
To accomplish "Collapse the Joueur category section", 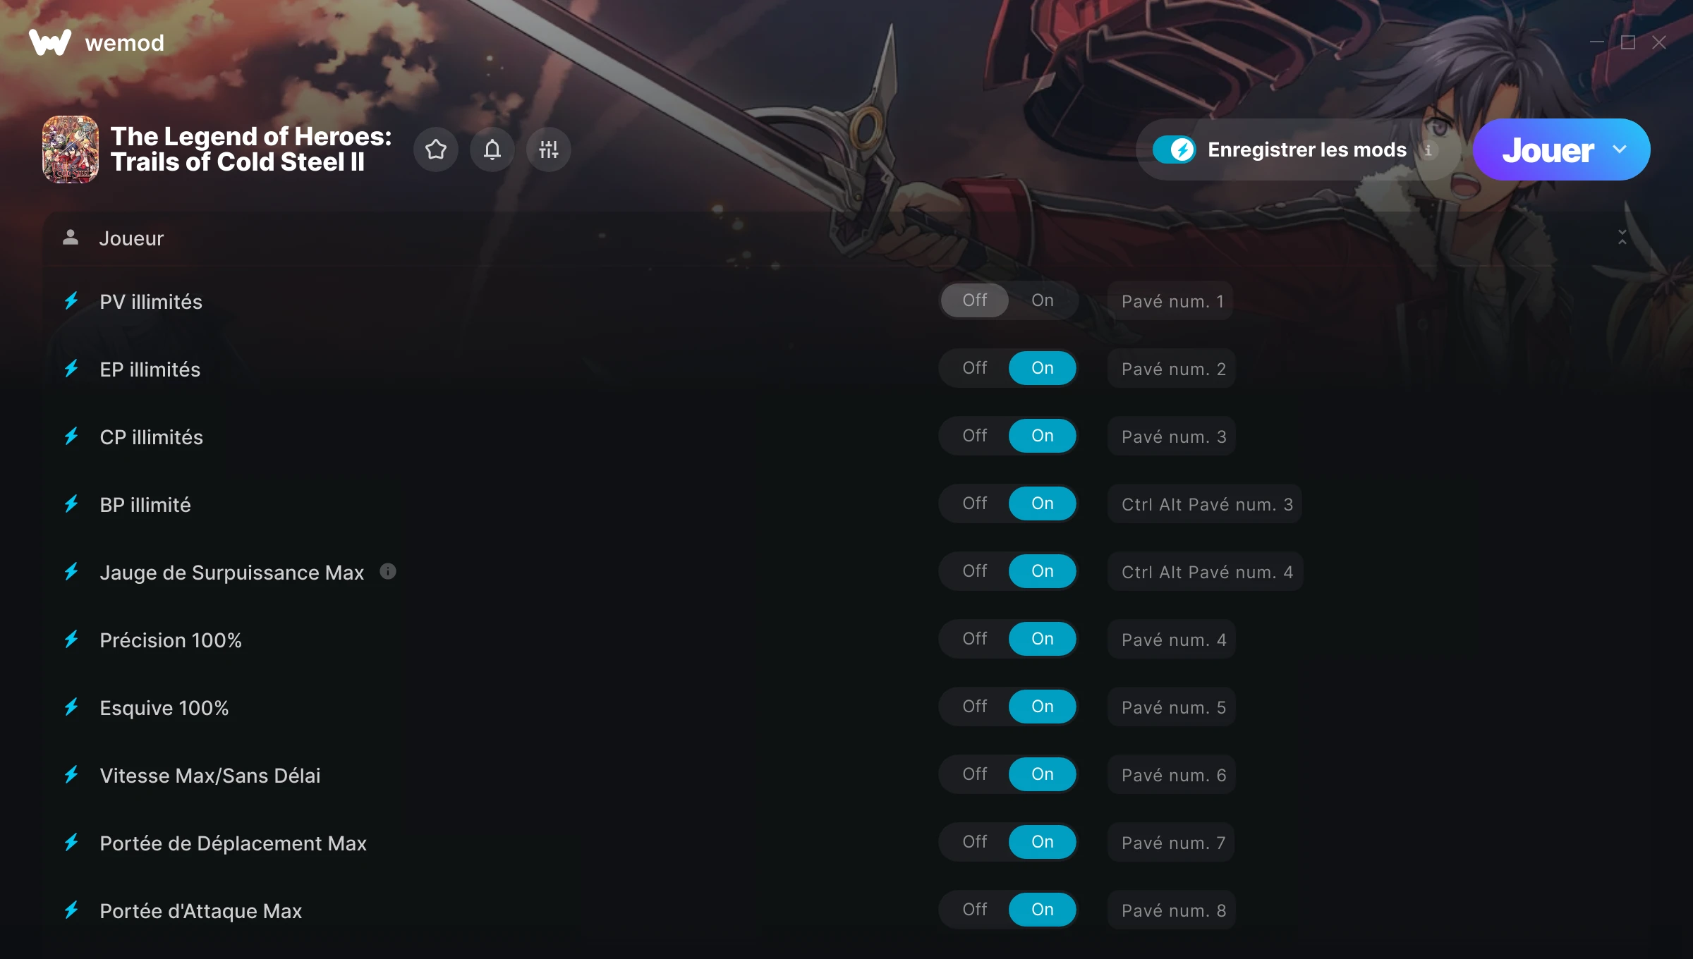I will [1622, 238].
